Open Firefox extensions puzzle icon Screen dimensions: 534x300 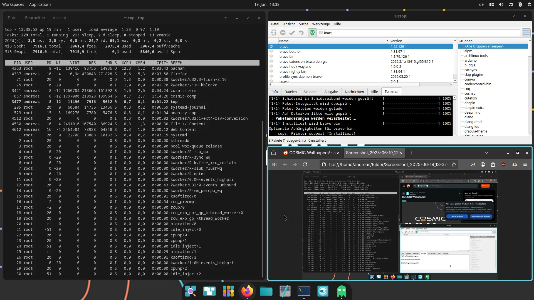point(493,164)
